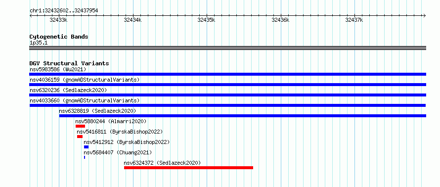Viewport: 440px width, 187px height.
Task: Open nsv5416811 (ByrskaBishop2022) variant label
Action: [x=120, y=132]
